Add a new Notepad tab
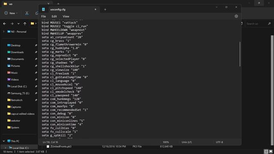 click(x=105, y=9)
